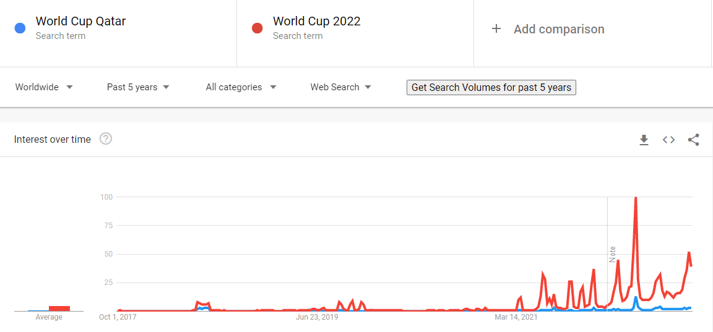Click the Mar 14, 2021 axis label
The image size is (713, 332).
coord(516,317)
